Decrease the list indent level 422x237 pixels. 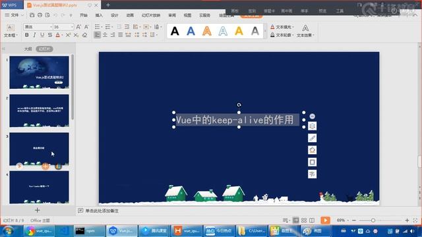point(119,26)
